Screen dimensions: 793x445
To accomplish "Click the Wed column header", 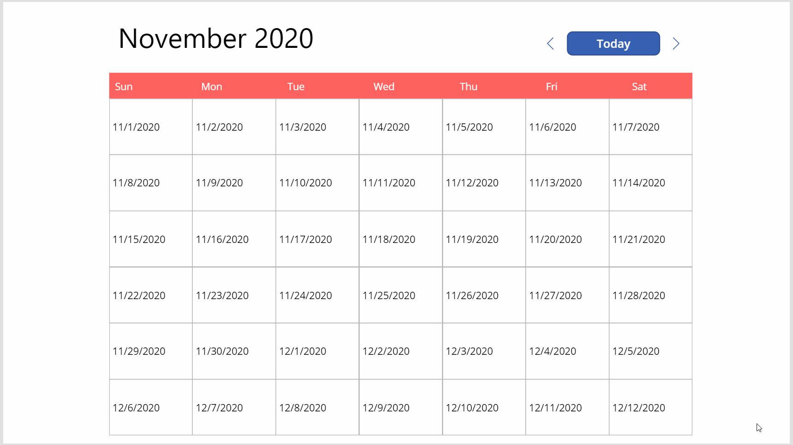I will point(384,86).
